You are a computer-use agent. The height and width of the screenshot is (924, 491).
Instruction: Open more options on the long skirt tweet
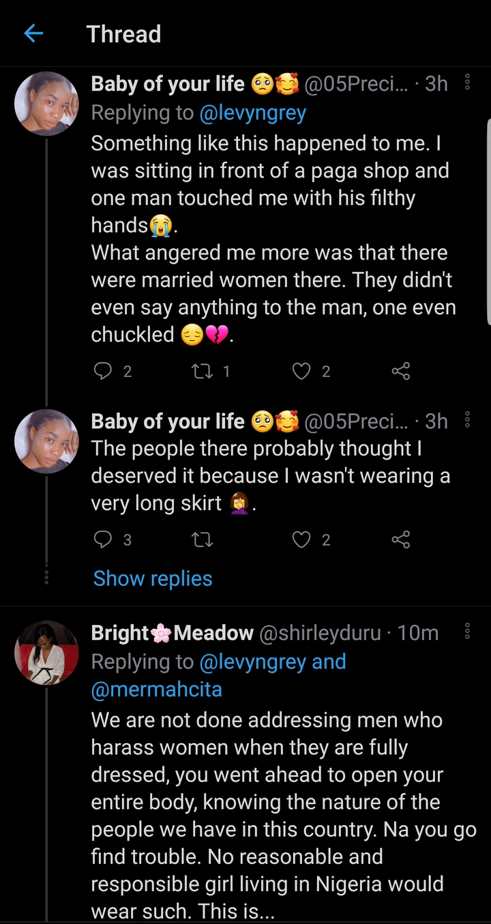[x=468, y=420]
